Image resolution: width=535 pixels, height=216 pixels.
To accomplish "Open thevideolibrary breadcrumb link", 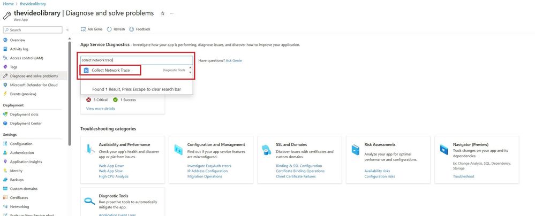I will pos(33,4).
